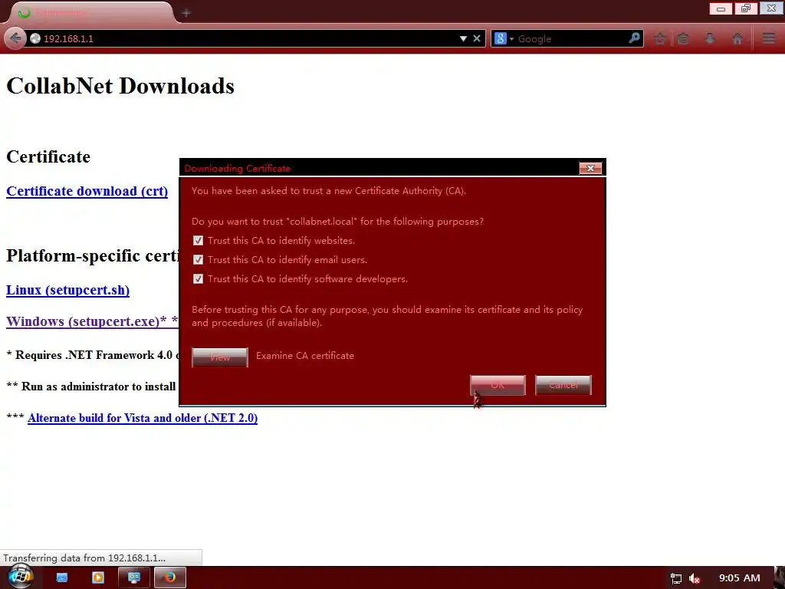Uncheck trust CA to identify websites
This screenshot has width=785, height=589.
pos(199,241)
